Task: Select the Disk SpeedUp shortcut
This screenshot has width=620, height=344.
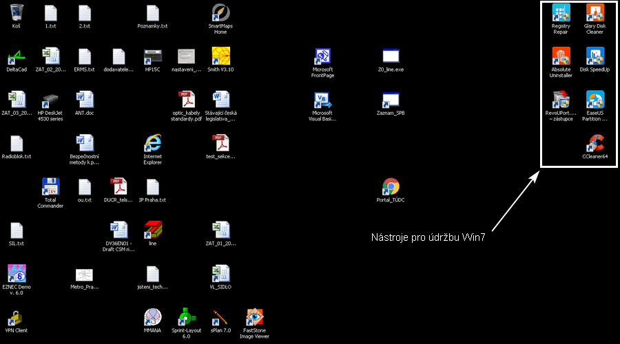Action: [x=595, y=56]
